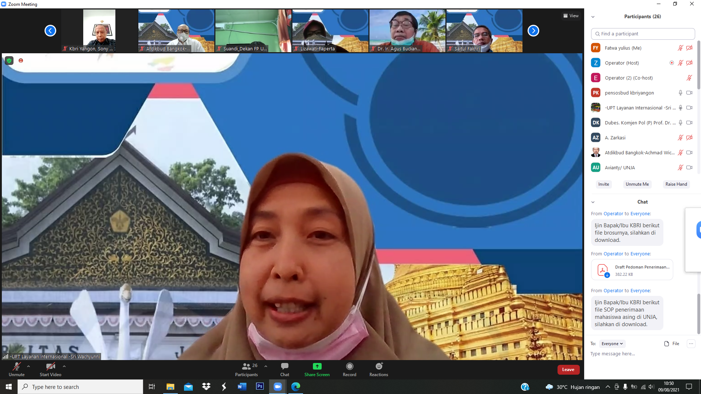Toggle Start Video camera button
701x394 pixels.
pos(50,367)
